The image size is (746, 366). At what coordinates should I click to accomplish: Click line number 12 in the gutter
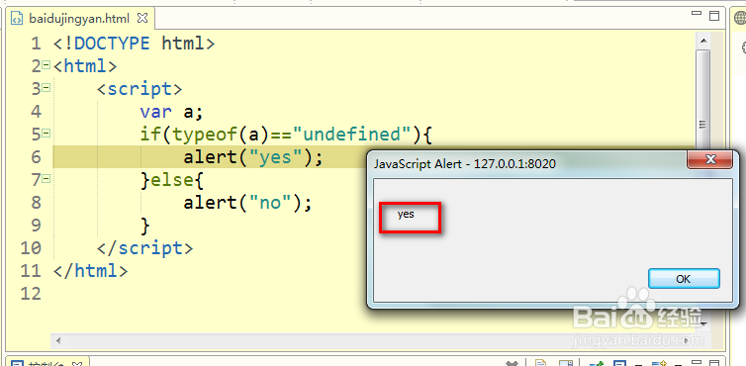pos(31,294)
